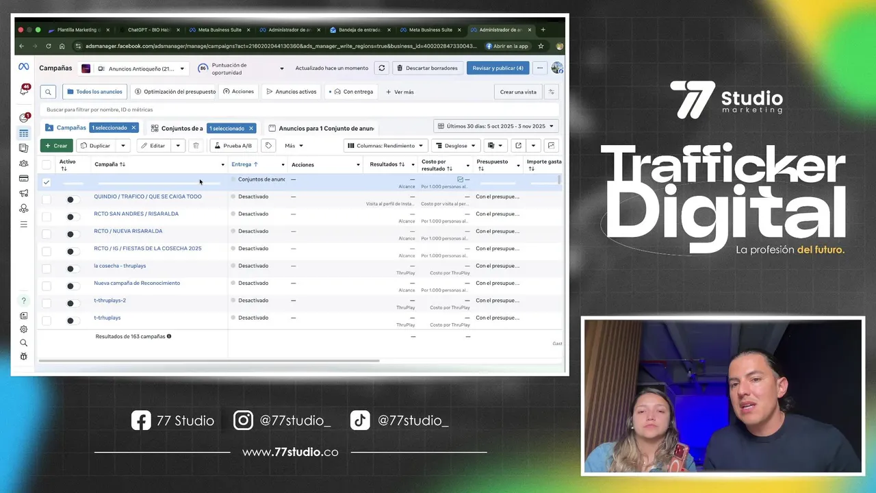876x493 pixels.
Task: Select the Con entrega view
Action: click(352, 92)
